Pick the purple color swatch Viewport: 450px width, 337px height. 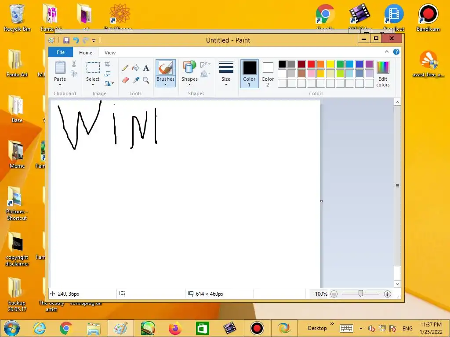369,64
